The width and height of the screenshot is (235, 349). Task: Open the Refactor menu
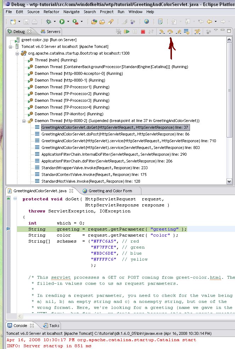coord(51,12)
